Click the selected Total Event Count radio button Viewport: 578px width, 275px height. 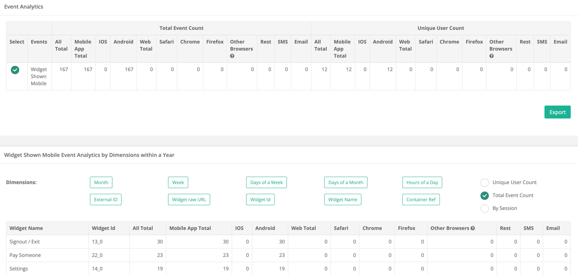[x=485, y=195]
